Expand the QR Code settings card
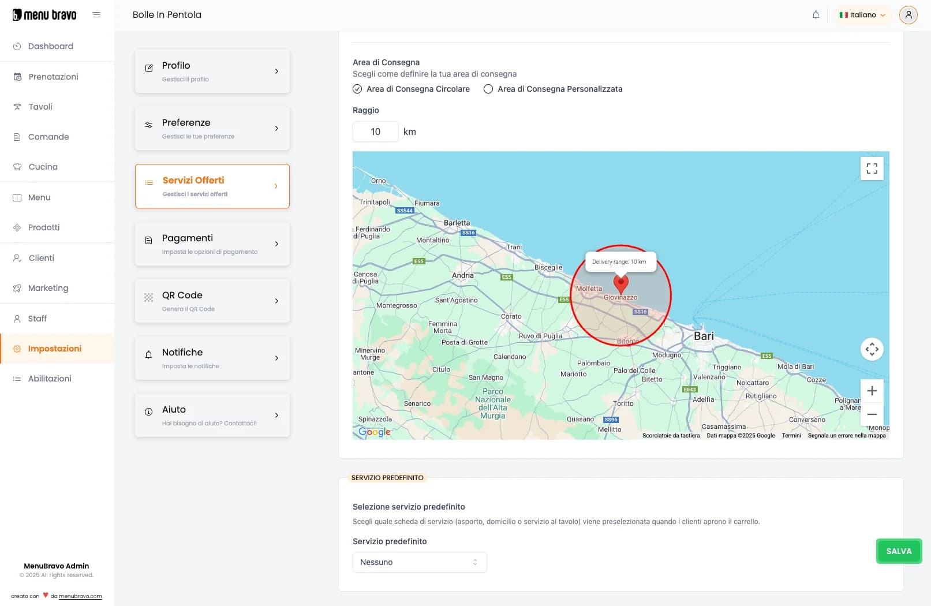The height and width of the screenshot is (606, 931). point(212,301)
